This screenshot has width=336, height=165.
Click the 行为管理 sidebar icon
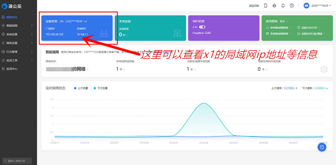coord(3,52)
